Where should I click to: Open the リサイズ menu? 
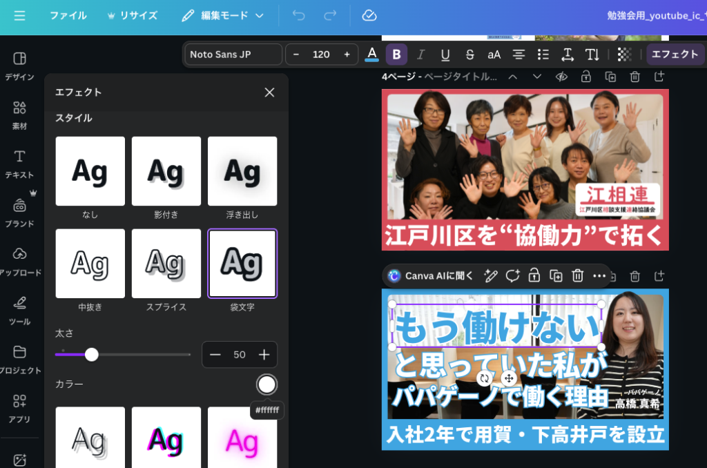pos(132,15)
